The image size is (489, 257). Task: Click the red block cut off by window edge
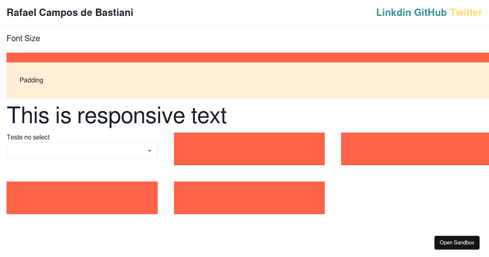pyautogui.click(x=415, y=149)
